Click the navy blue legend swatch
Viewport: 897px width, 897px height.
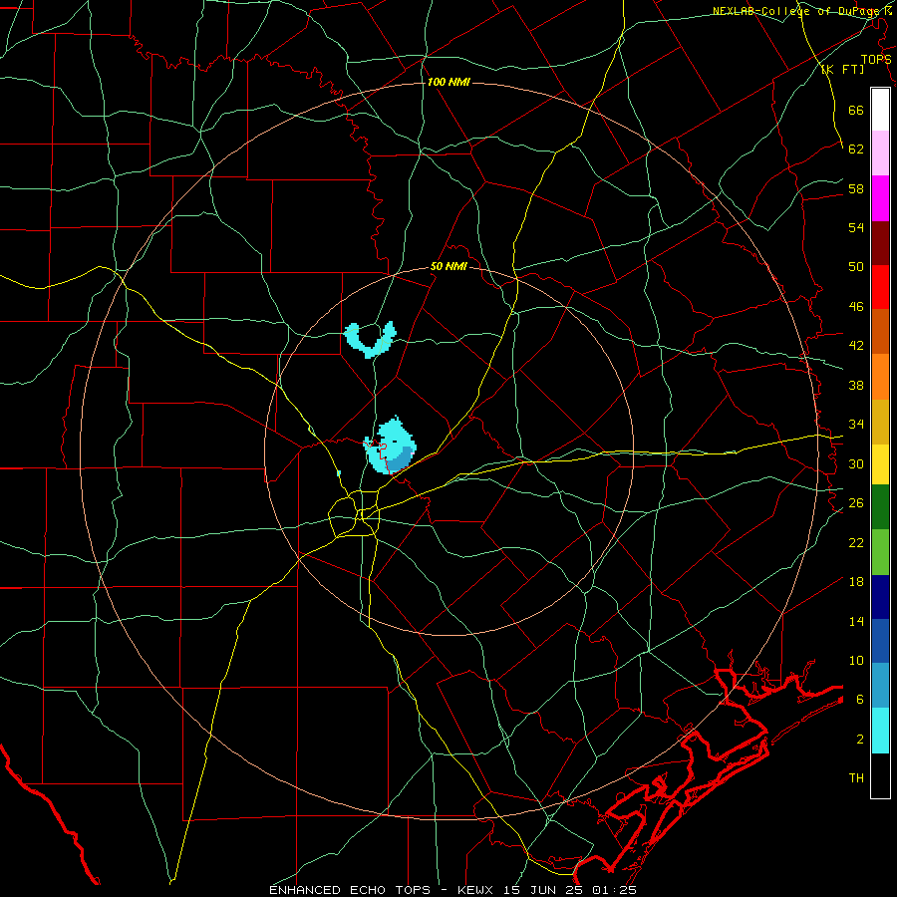point(880,597)
